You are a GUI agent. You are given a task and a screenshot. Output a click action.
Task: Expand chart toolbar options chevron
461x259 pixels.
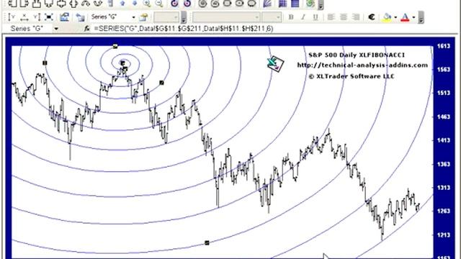(184, 17)
